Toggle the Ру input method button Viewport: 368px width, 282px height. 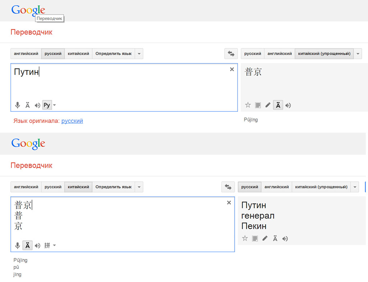pos(47,105)
